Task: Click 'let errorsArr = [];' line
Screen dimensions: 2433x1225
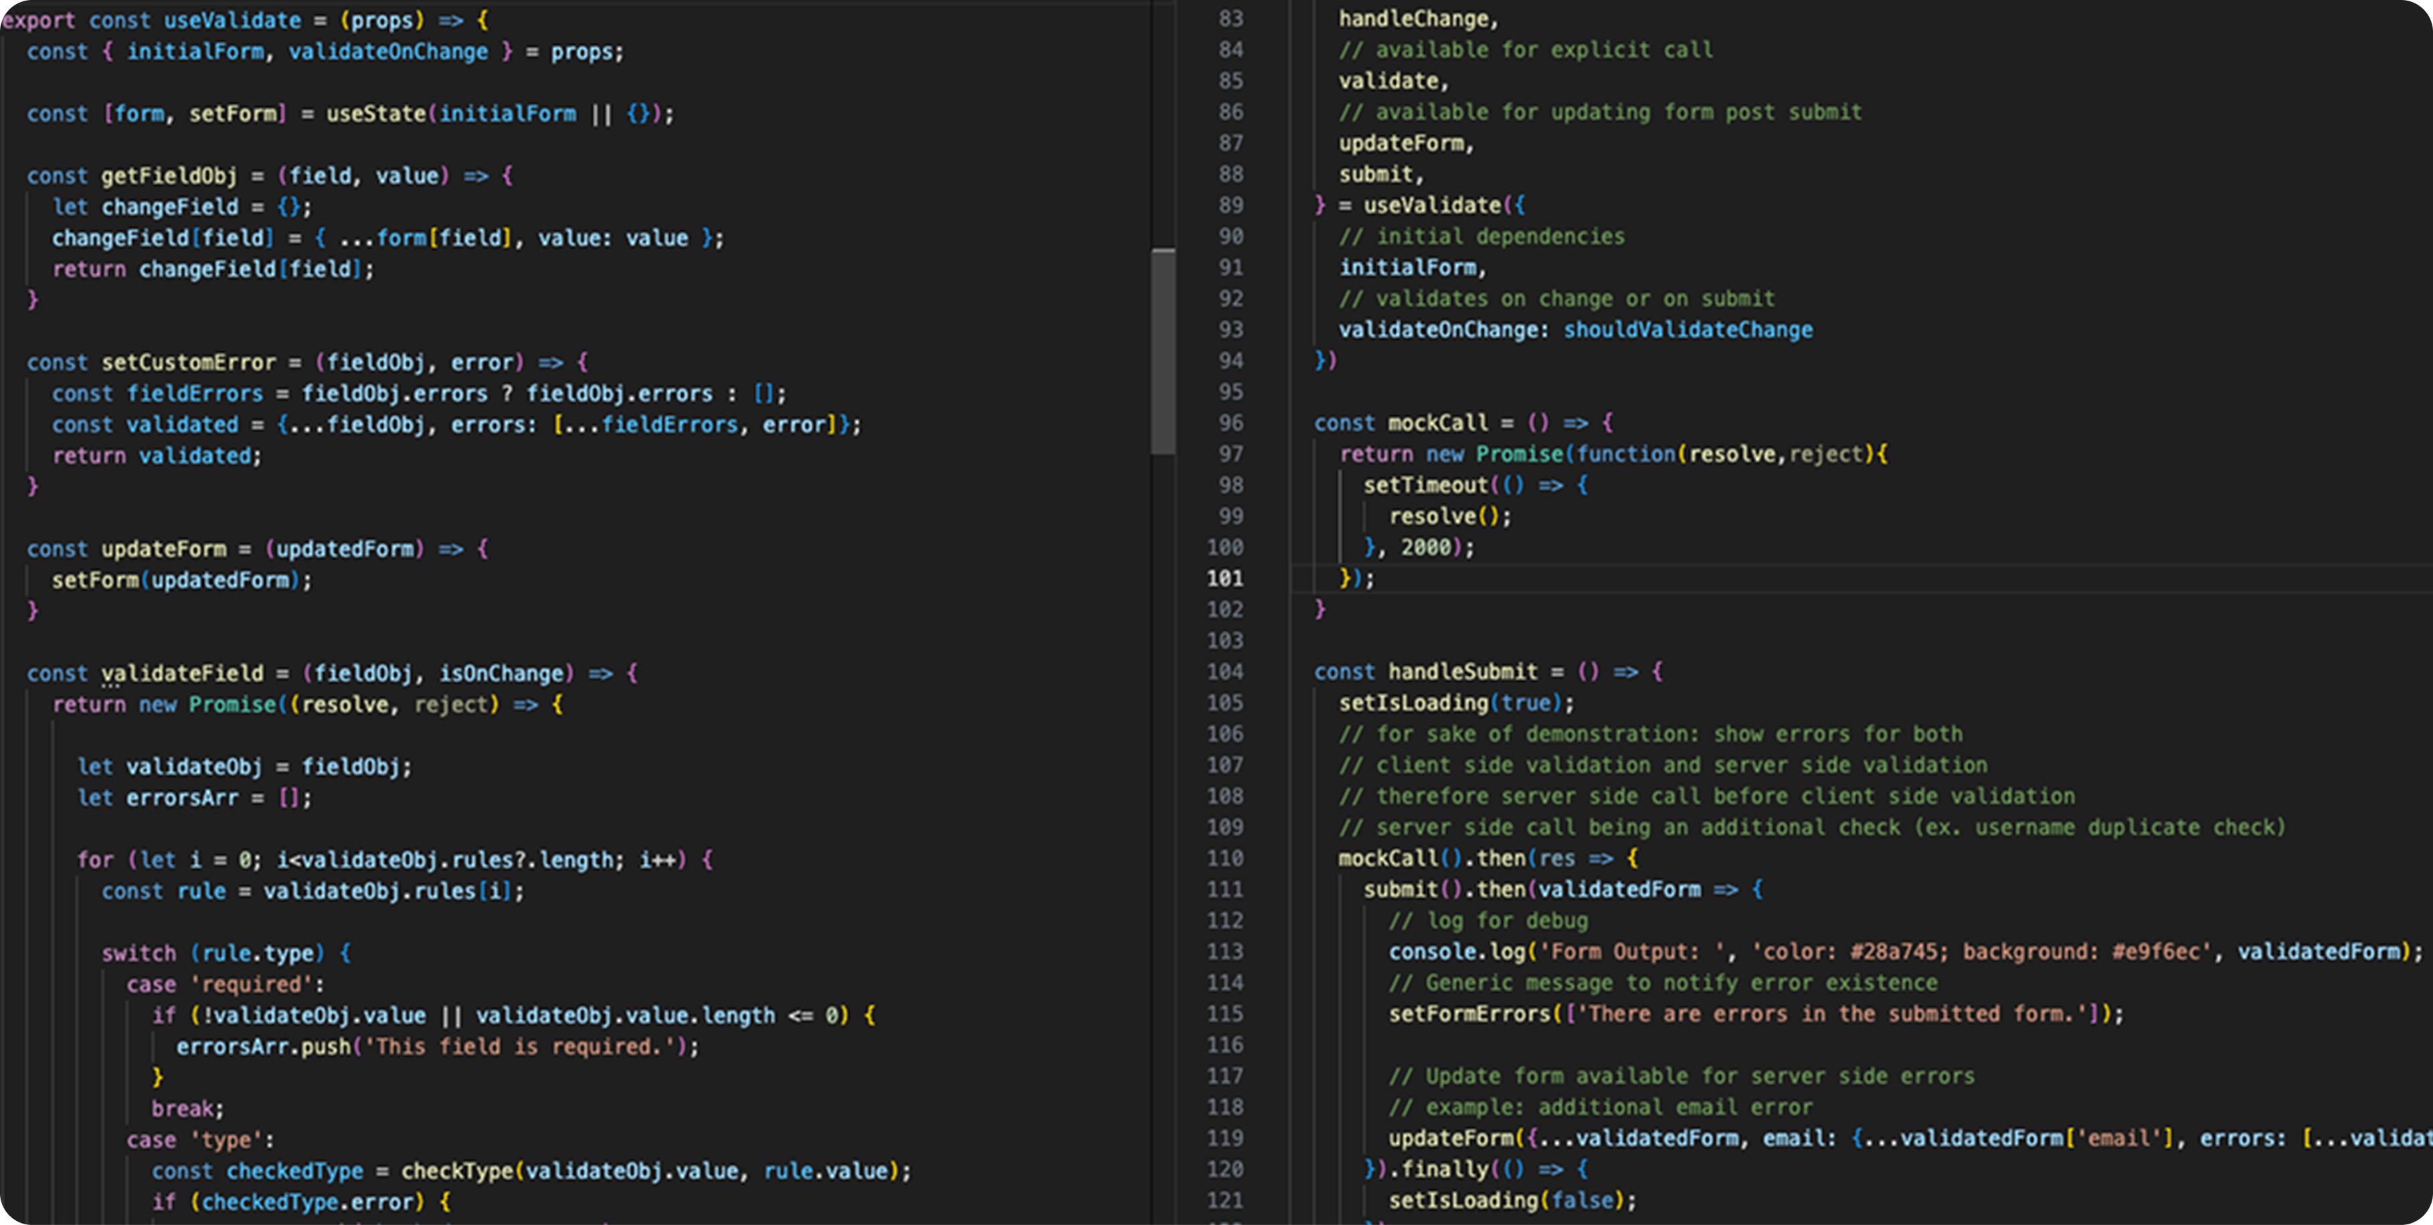Action: click(x=195, y=798)
